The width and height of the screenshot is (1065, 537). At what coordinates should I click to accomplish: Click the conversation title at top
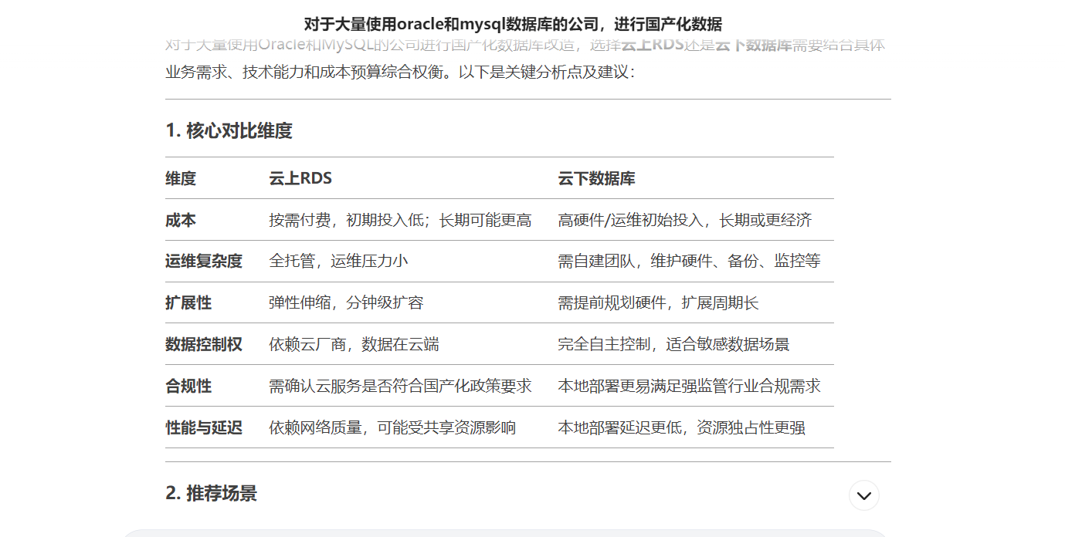[x=513, y=25]
